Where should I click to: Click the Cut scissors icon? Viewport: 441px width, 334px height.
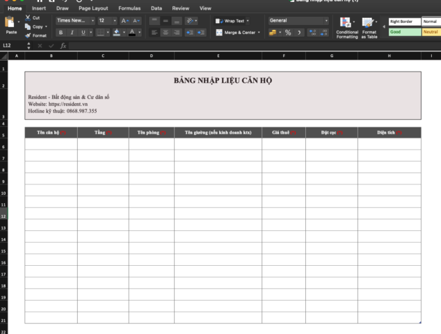click(27, 17)
